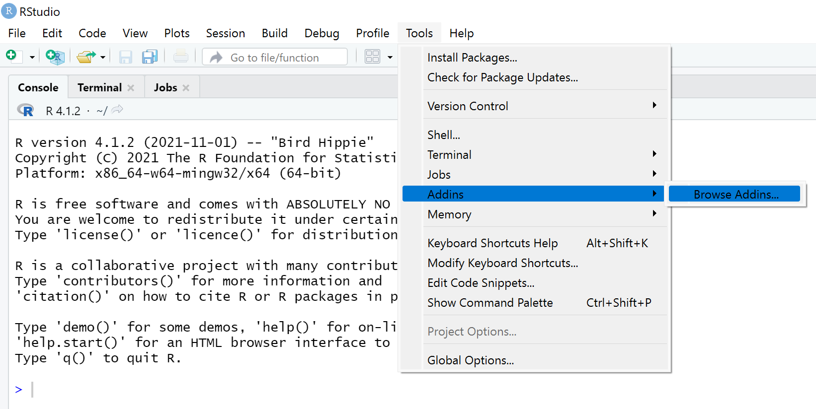Expand the workspace panes dropdown arrow
This screenshot has height=409, width=816.
click(390, 58)
